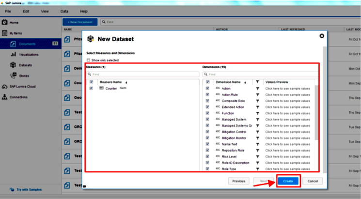Show sample values for Action
Image resolution: width=361 pixels, height=199 pixels.
point(287,89)
